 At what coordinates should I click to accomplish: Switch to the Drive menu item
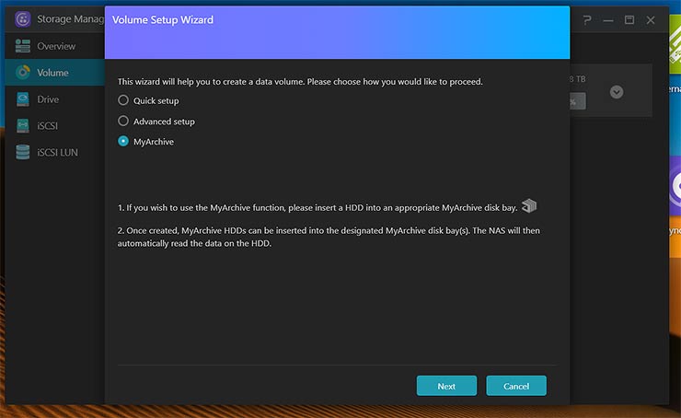(x=48, y=99)
